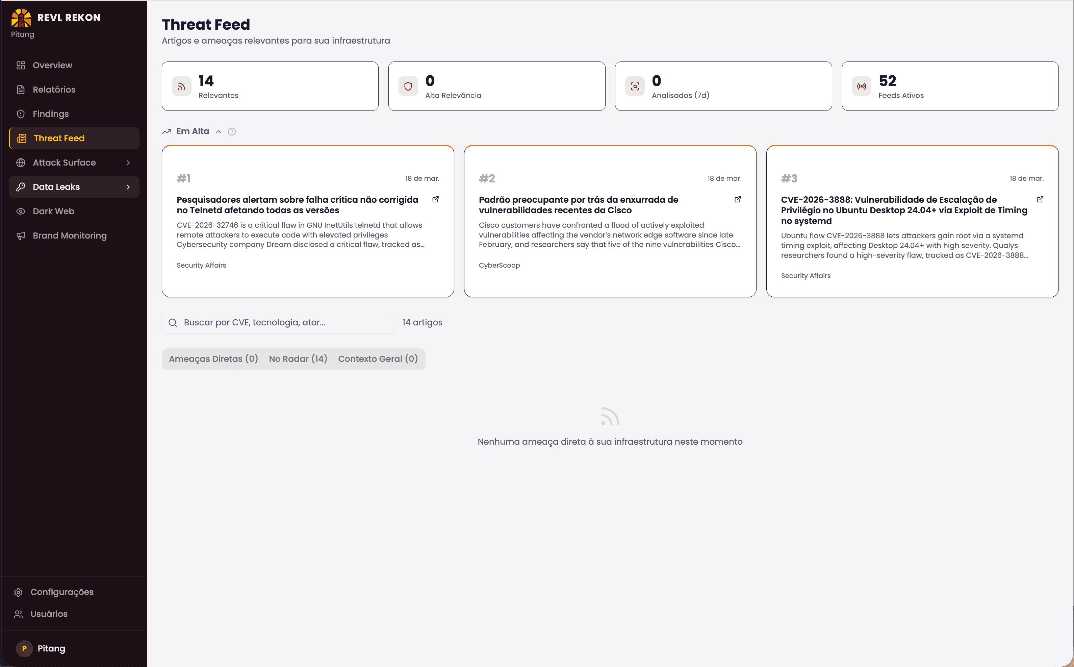Open external link on the Cisco article
Viewport: 1074px width, 667px height.
737,199
